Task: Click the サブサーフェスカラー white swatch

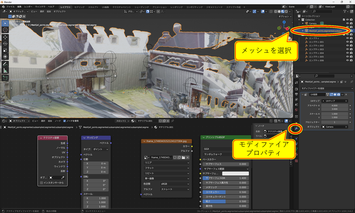Action: click(x=235, y=173)
